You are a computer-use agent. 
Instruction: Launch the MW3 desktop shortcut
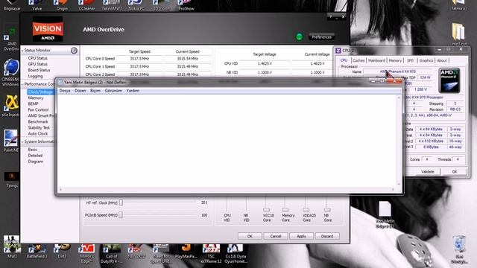click(x=12, y=246)
